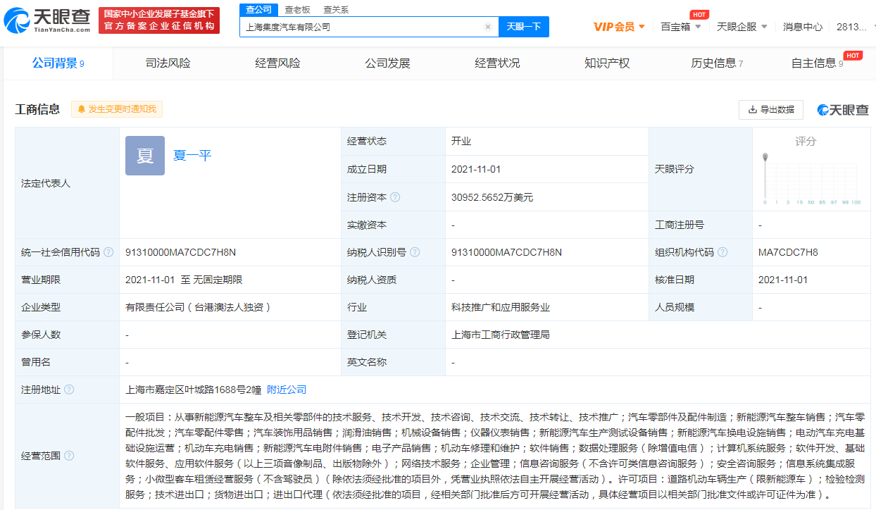876x510 pixels.
Task: Switch to the 查老板 search tab
Action: 297,10
